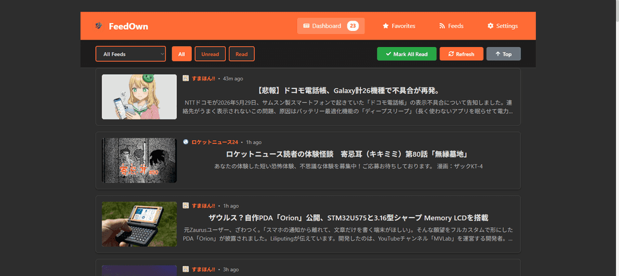
Task: Click the checkmark icon in Mark All Read
Action: (x=389, y=54)
